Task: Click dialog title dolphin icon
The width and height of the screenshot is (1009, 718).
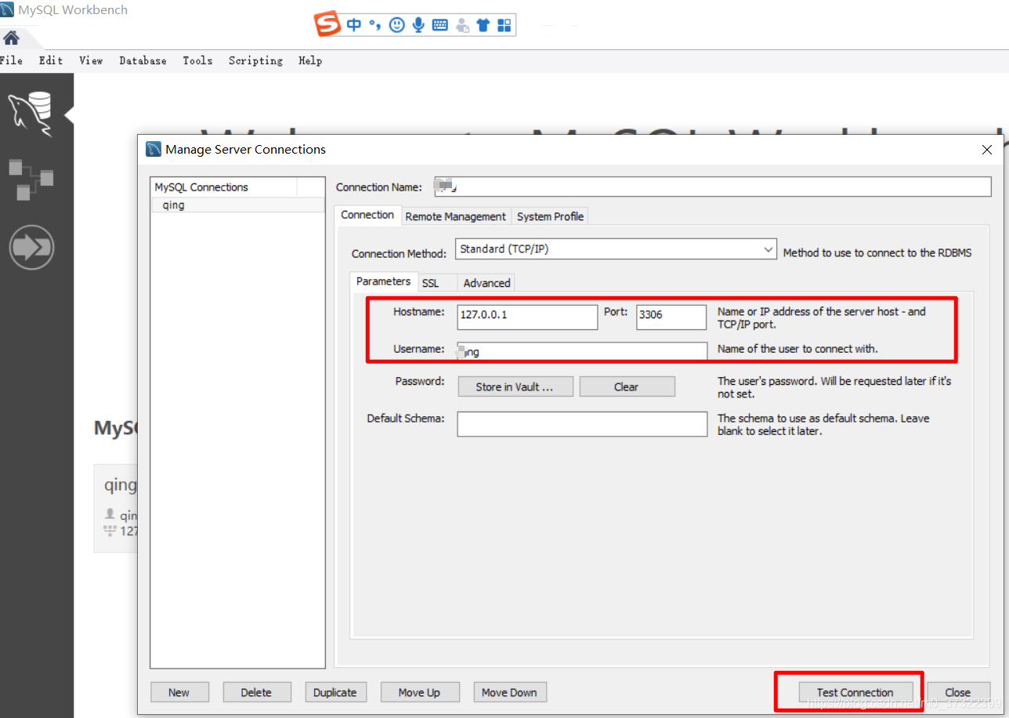Action: [x=154, y=149]
